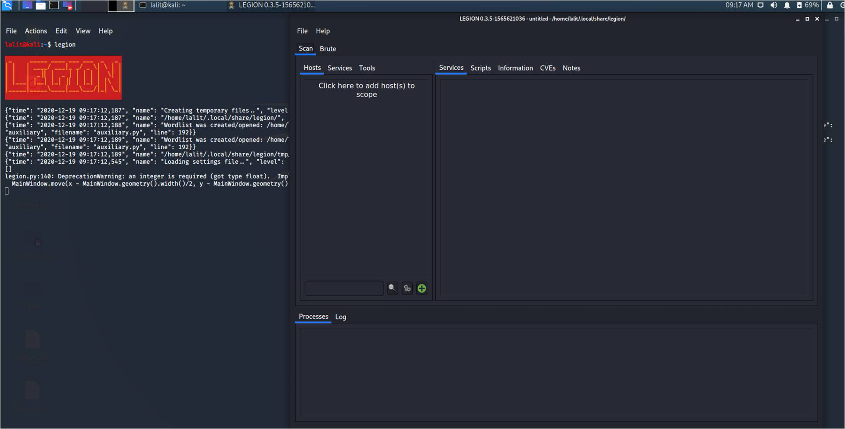Open the terminal's Actions menu
This screenshot has width=845, height=429.
pyautogui.click(x=36, y=31)
